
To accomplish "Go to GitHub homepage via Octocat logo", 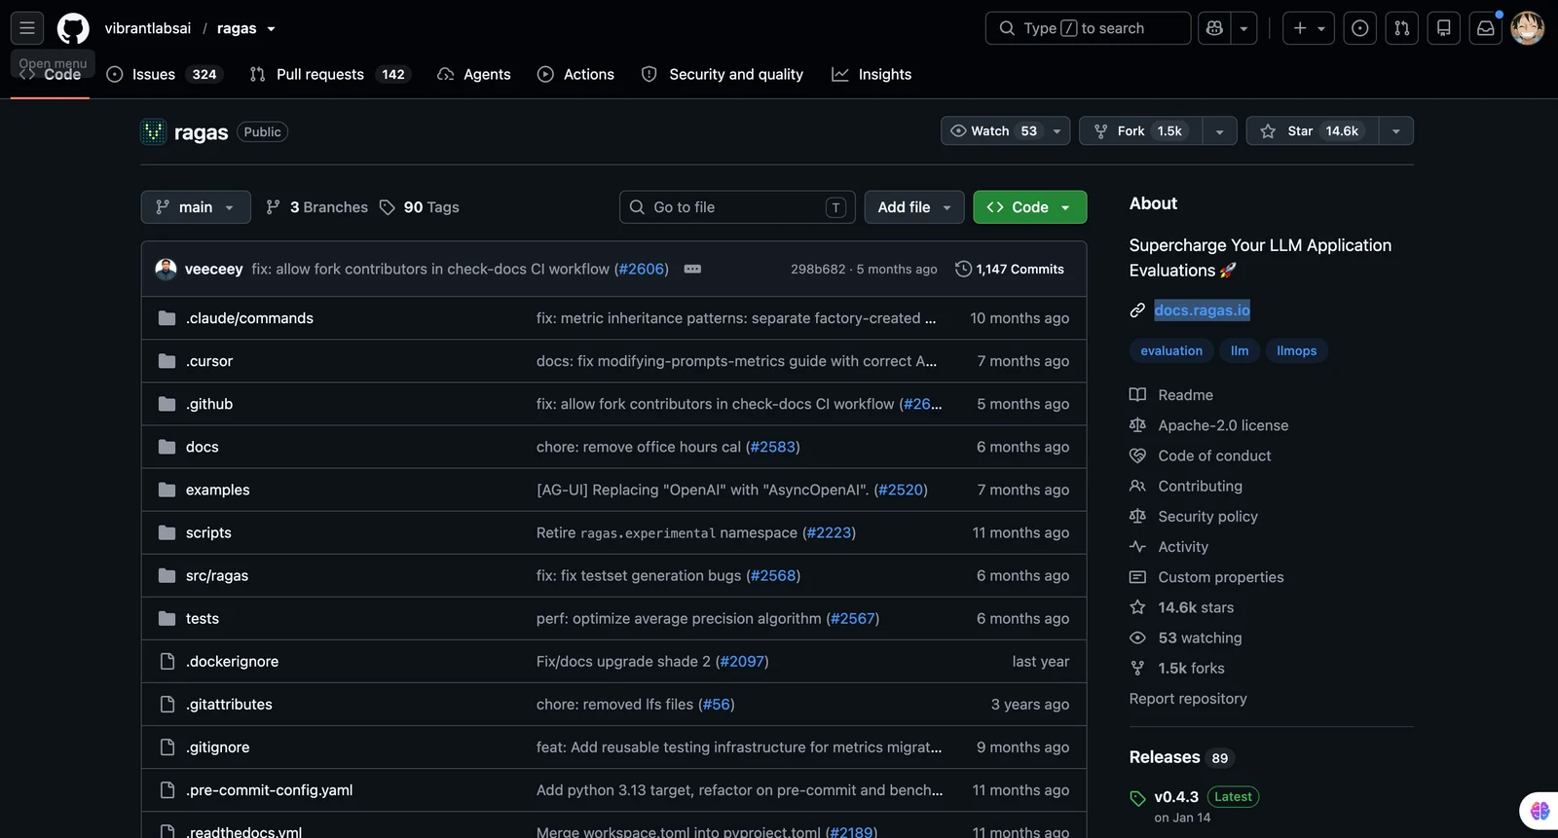I will pyautogui.click(x=73, y=28).
